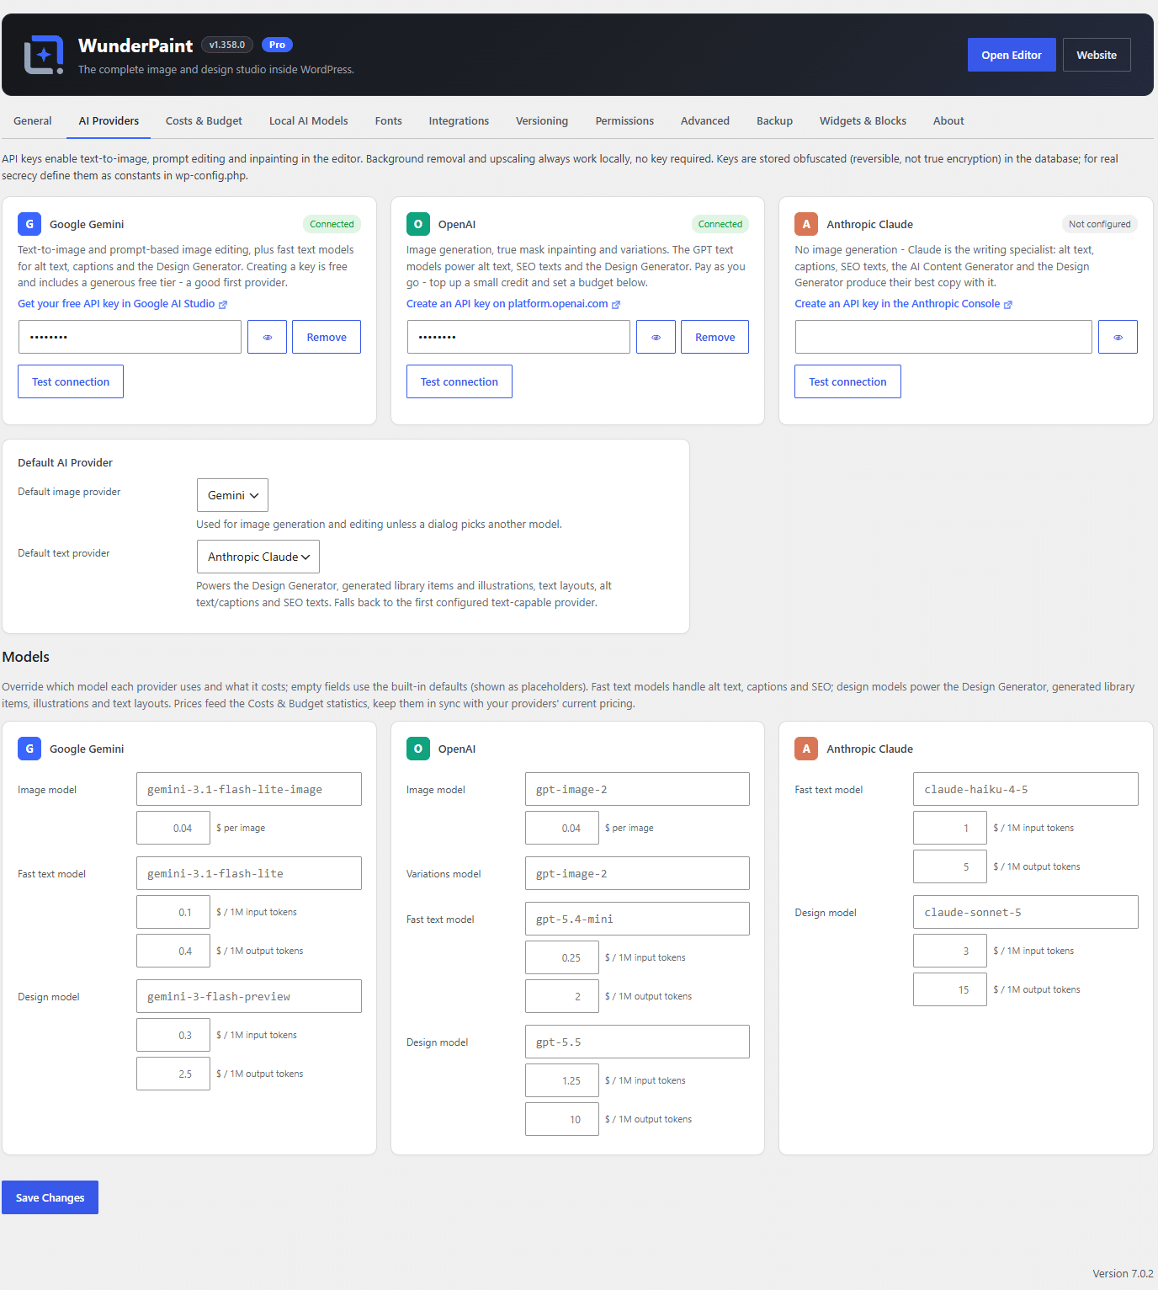Image resolution: width=1158 pixels, height=1290 pixels.
Task: Open the Permissions tab
Action: pyautogui.click(x=624, y=121)
